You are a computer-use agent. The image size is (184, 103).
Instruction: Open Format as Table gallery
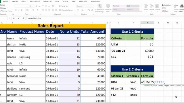(108, 8)
